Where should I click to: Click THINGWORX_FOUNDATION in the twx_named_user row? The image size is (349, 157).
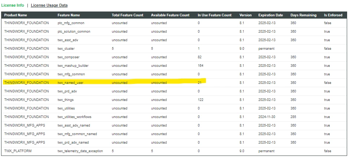point(26,83)
